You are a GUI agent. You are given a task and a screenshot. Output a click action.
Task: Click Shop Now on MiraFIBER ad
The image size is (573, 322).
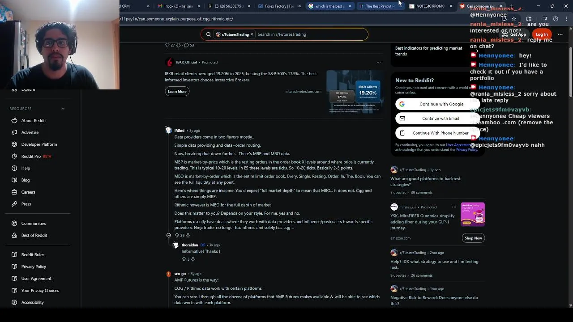click(x=473, y=238)
